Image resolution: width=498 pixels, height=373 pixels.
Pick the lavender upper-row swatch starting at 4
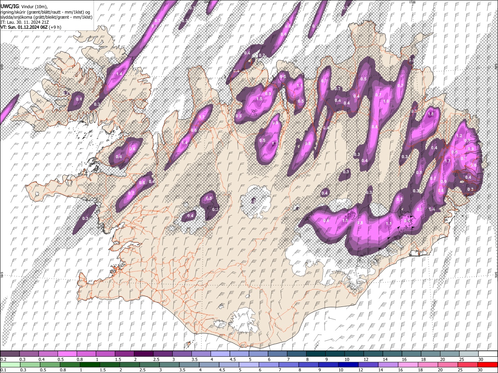[x=220, y=354]
